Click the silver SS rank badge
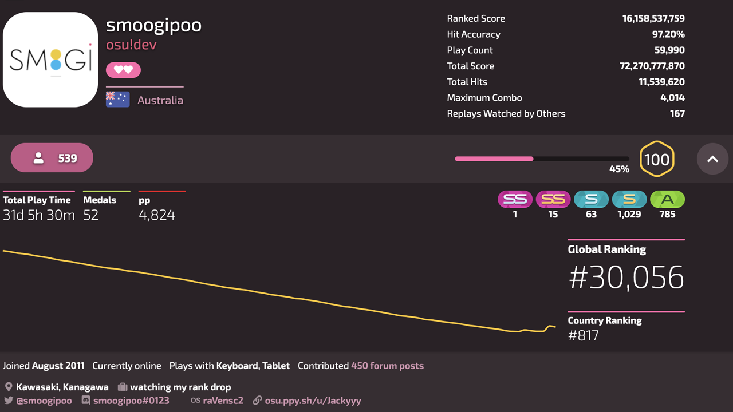Screen dimensions: 733x412 coord(515,199)
